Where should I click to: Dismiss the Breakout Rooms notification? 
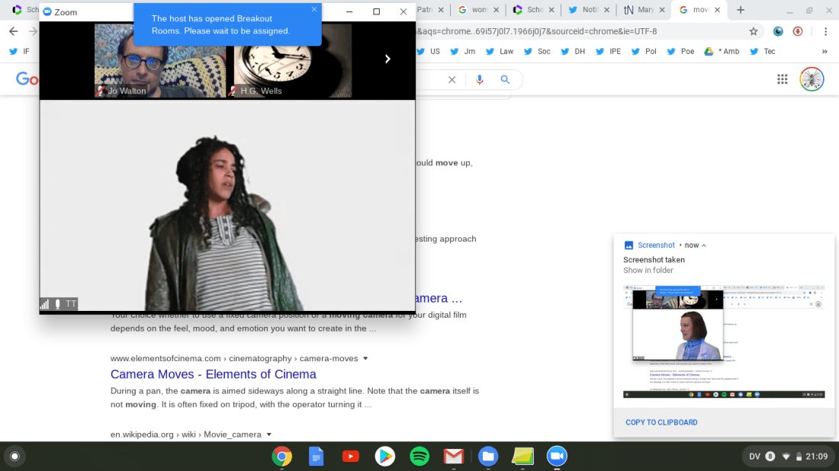coord(314,10)
